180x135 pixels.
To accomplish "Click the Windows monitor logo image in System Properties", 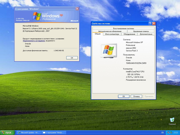I will [x=109, y=51].
